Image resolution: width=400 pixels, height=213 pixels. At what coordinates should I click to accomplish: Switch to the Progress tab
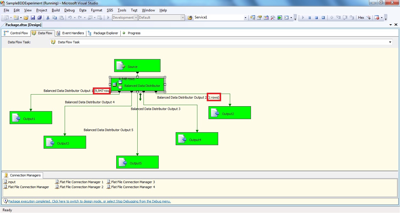pyautogui.click(x=131, y=33)
